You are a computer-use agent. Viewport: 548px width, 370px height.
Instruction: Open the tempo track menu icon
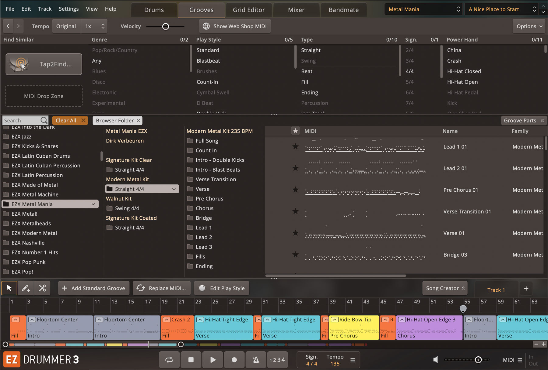tap(353, 360)
